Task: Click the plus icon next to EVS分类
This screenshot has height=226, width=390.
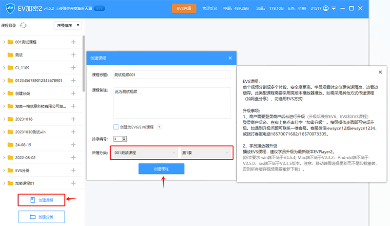Action: point(74,170)
